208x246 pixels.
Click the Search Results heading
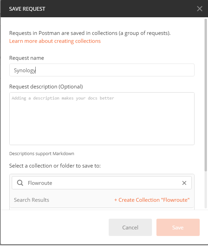click(x=31, y=200)
